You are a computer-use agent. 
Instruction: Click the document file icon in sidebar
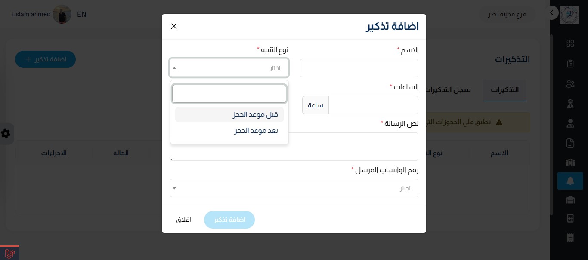tap(570, 143)
